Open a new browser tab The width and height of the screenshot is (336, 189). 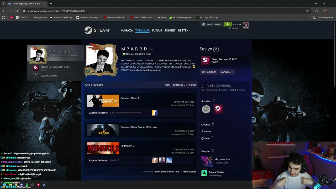point(51,4)
